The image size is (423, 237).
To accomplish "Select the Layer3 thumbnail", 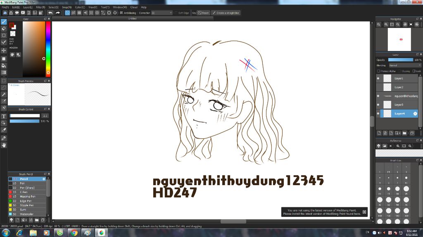I will coord(387,105).
